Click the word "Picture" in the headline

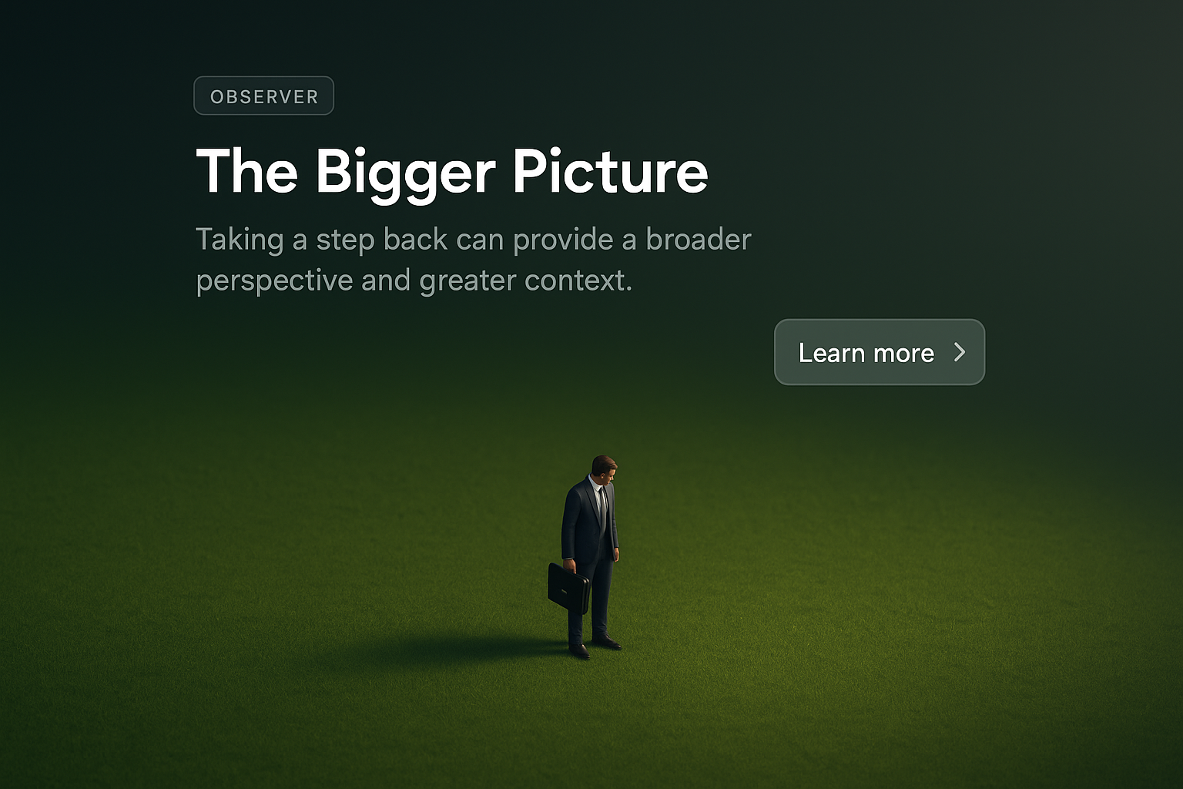[610, 171]
